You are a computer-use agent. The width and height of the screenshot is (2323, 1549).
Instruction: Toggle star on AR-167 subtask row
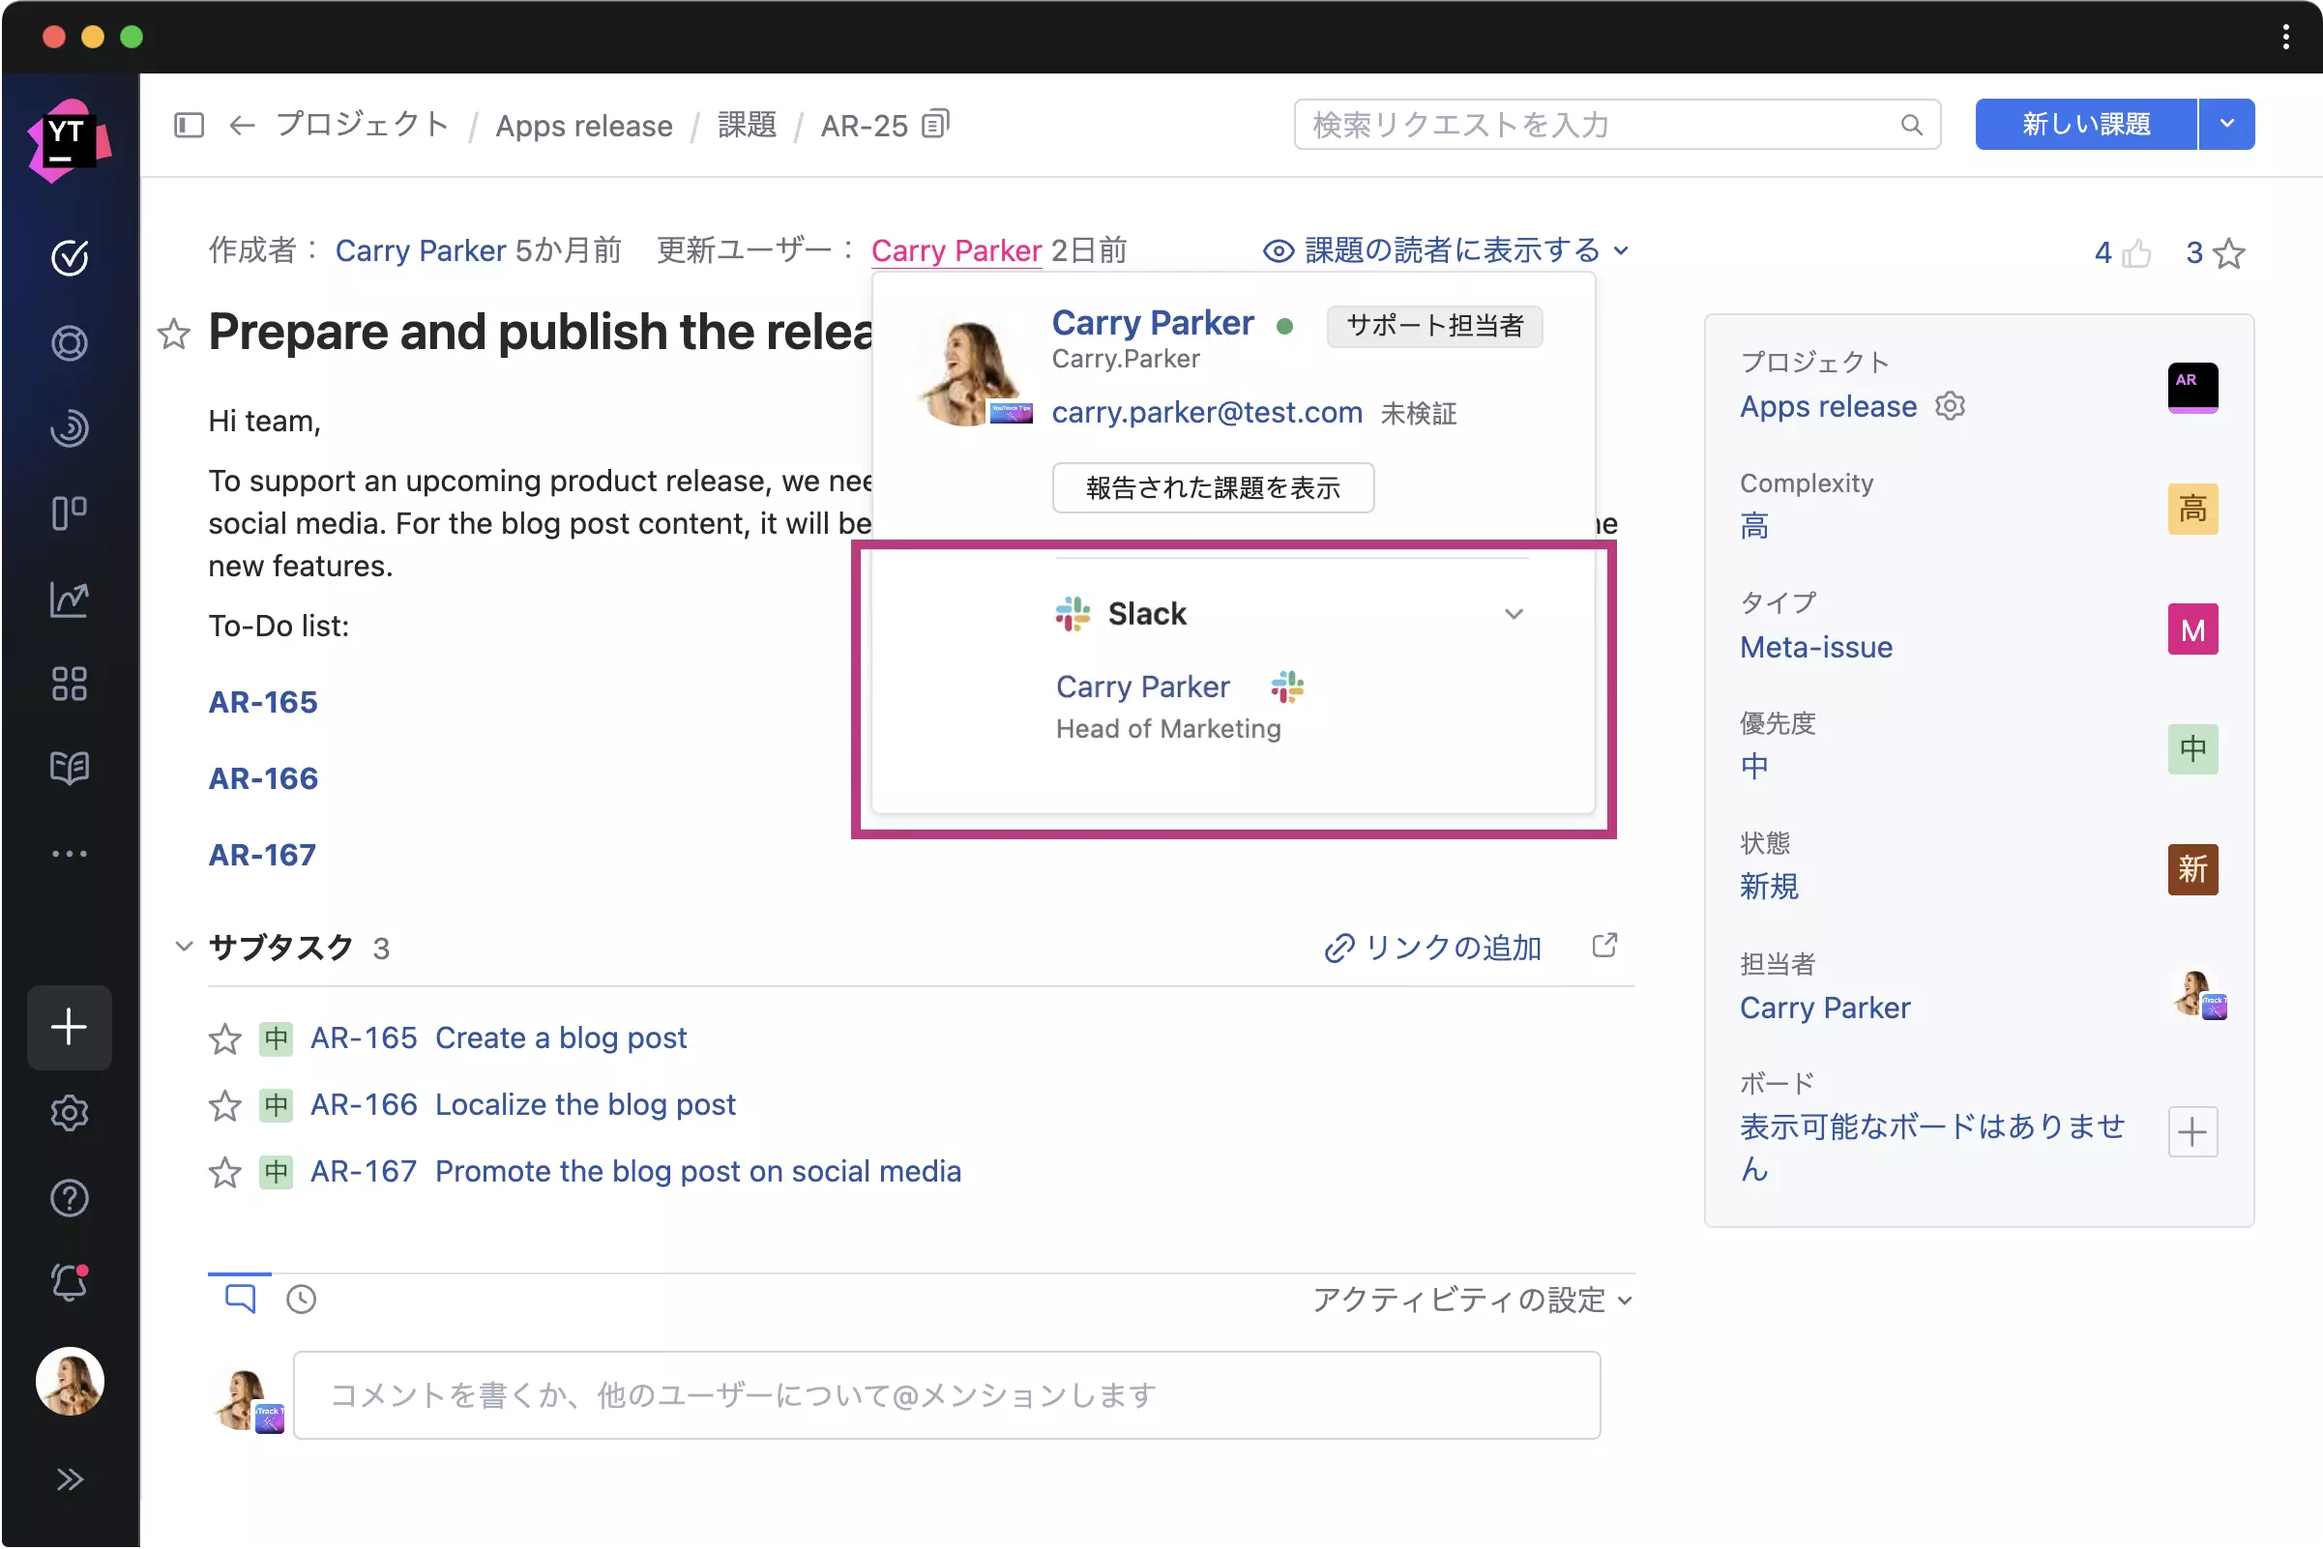(x=225, y=1172)
